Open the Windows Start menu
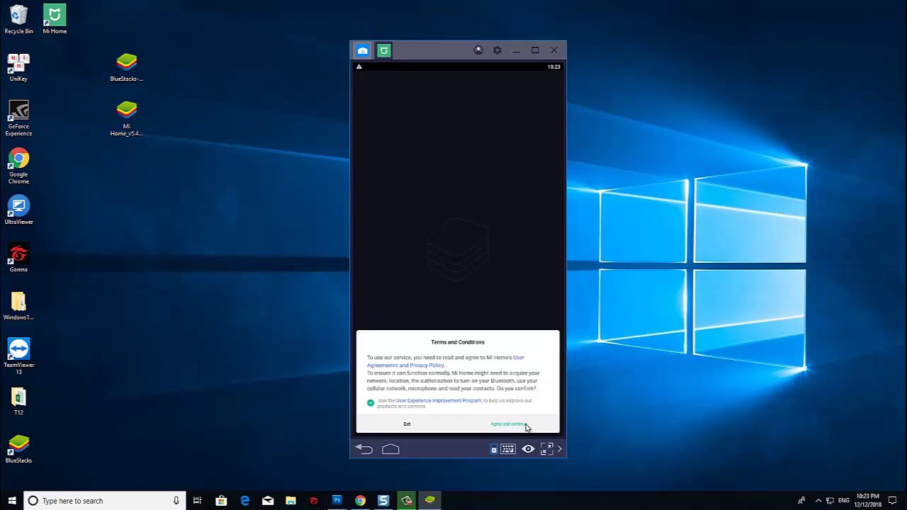This screenshot has height=510, width=907. (11, 501)
